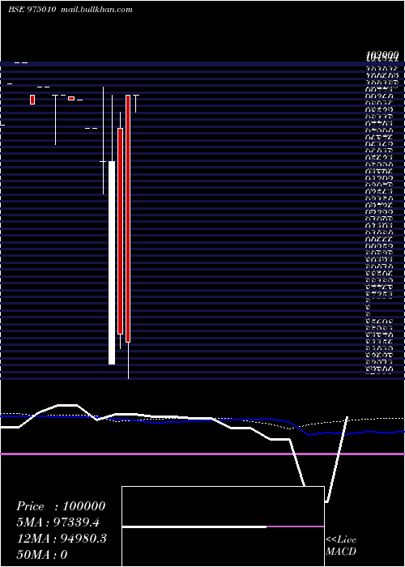Click the 'BSE 975010 mail.bullkhan.com' header text
The height and width of the screenshot is (567, 405).
tap(70, 10)
